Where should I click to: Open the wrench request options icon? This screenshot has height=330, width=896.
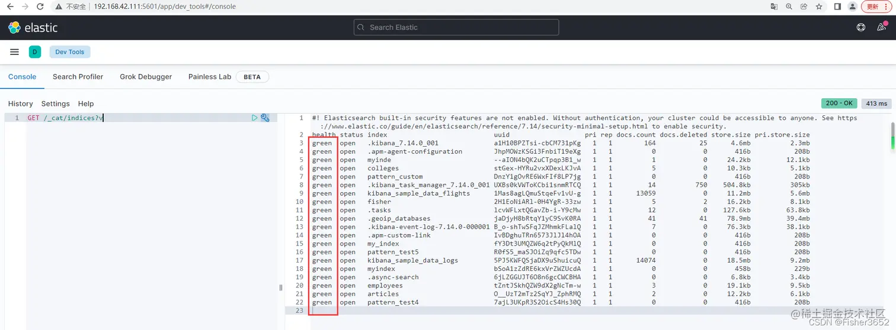tap(265, 118)
